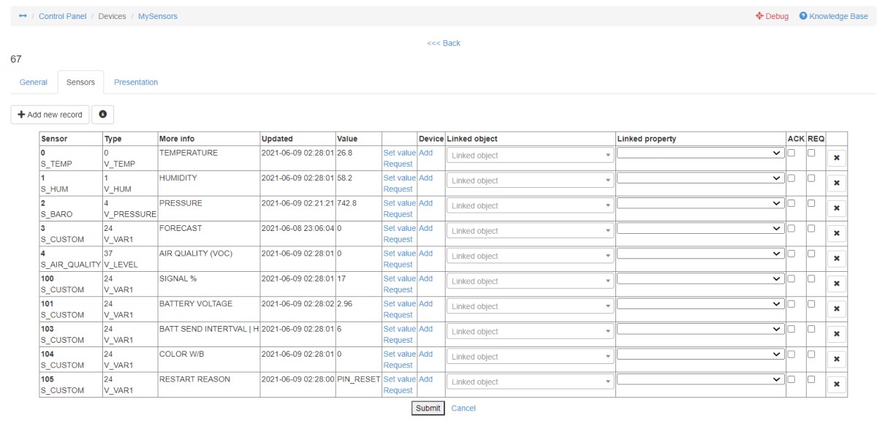Open Linked object dropdown for HUMIDITY row

pos(531,181)
